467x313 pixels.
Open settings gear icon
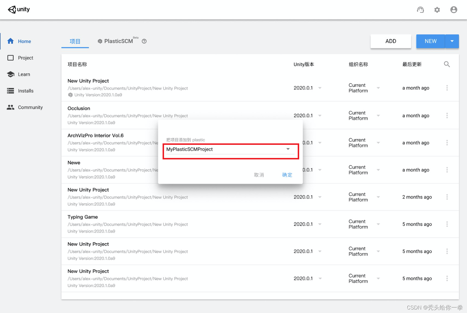point(437,10)
